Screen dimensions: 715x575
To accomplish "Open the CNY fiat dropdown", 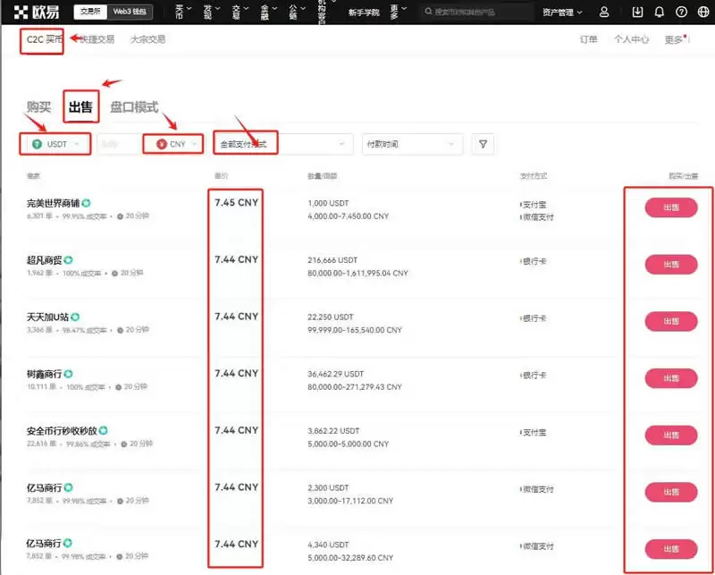I will coord(172,144).
